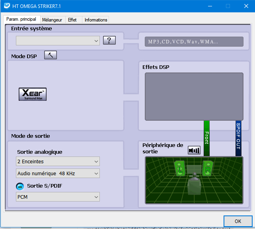Viewport: 255px width, 229px height.
Task: Open the 2 Enceintes speaker dropdown
Action: coord(58,161)
